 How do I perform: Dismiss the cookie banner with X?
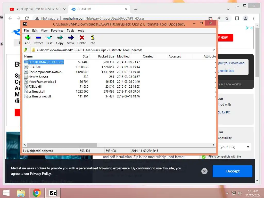pos(204,171)
